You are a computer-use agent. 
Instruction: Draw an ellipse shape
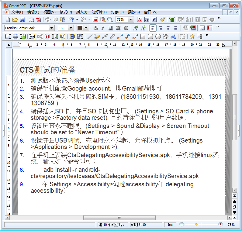(x=158, y=36)
